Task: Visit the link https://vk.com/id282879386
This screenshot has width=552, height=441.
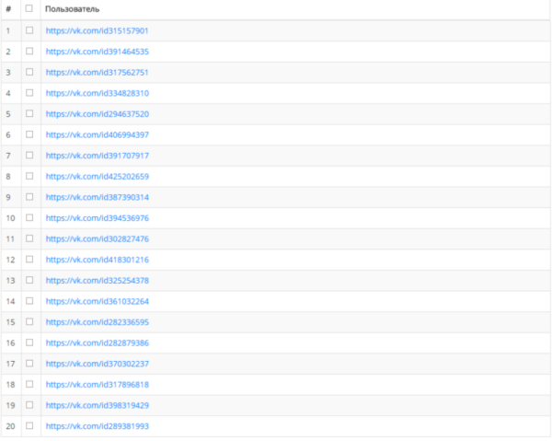Action: (98, 343)
